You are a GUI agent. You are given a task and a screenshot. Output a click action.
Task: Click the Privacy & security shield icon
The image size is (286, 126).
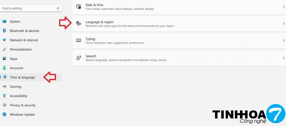(4, 105)
